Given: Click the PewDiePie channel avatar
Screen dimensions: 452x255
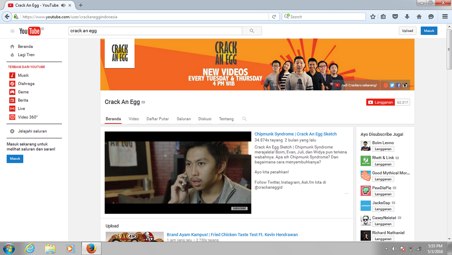Looking at the screenshot, I should point(366,191).
